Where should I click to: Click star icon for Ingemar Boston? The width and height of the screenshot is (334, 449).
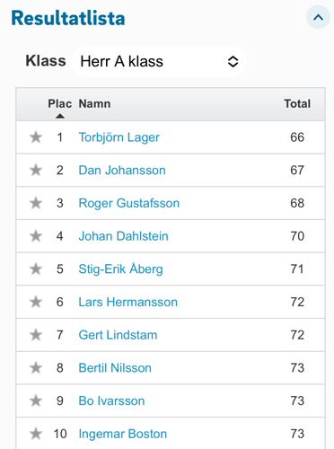[36, 434]
